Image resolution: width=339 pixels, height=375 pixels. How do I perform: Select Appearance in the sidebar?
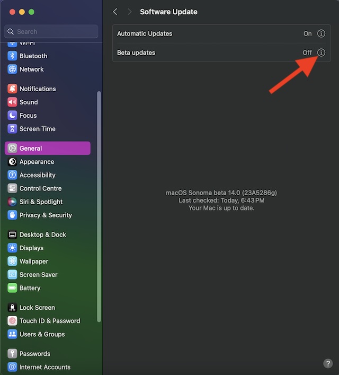[37, 162]
